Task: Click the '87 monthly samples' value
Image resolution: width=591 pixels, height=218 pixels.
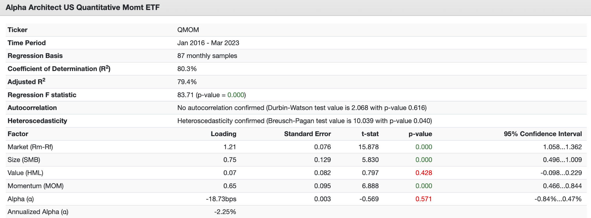Action: click(207, 56)
